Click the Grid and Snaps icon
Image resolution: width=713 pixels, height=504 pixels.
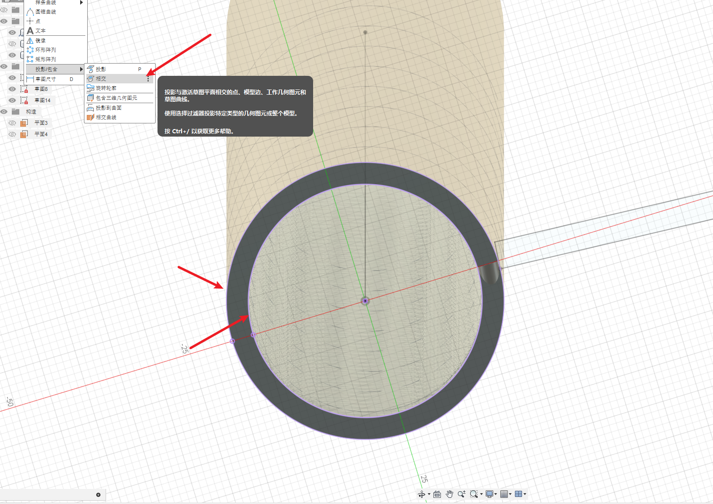coord(504,494)
